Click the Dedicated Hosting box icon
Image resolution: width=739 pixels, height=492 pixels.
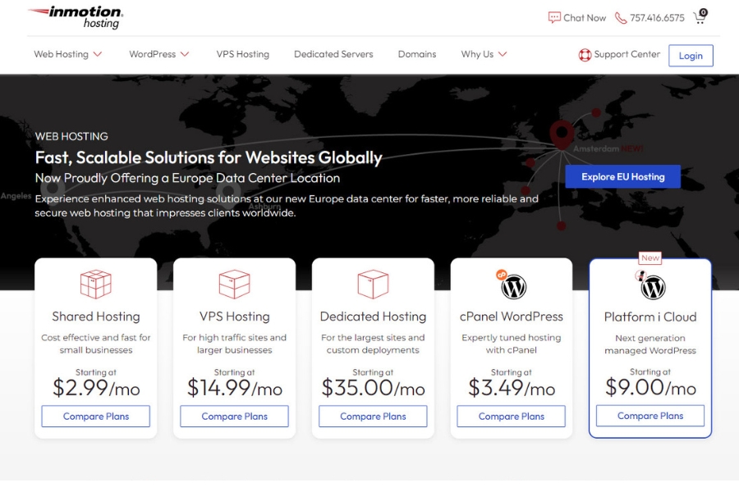(x=373, y=284)
